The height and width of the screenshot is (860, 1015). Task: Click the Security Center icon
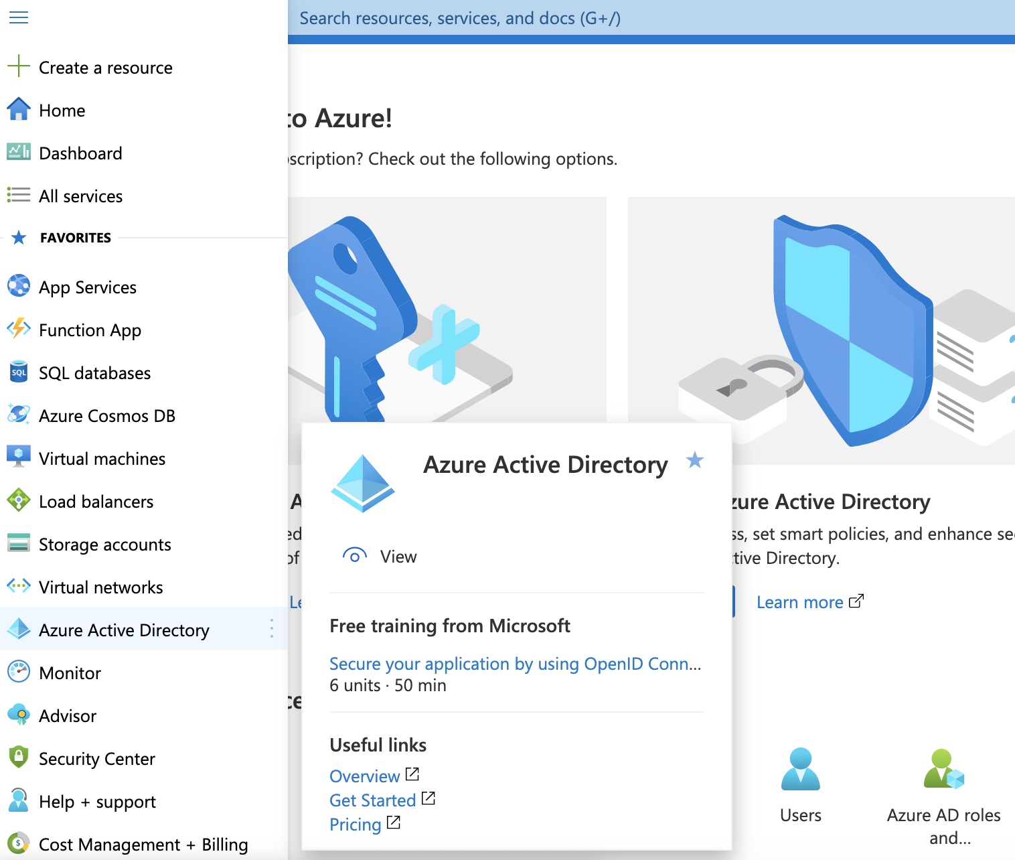[18, 758]
